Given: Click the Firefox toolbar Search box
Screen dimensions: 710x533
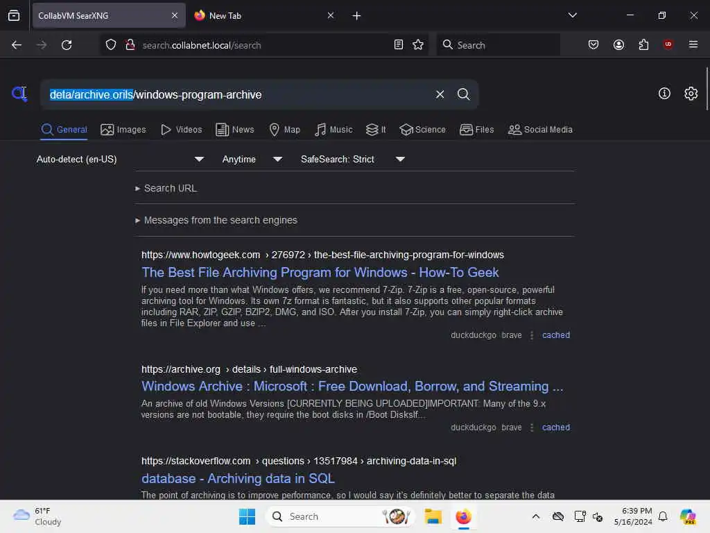Looking at the screenshot, I should pyautogui.click(x=498, y=45).
